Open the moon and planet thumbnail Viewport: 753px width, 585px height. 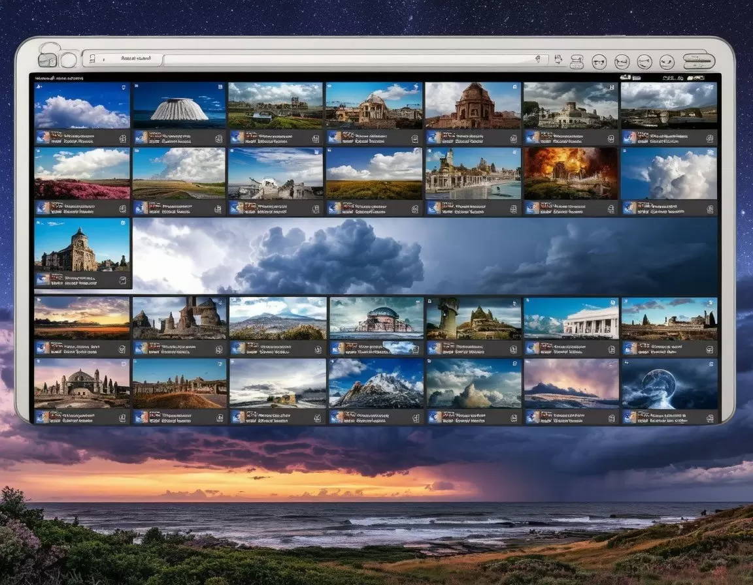(669, 383)
